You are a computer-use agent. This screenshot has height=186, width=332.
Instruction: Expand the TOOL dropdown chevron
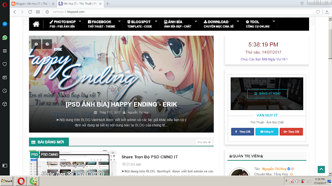pos(274,21)
